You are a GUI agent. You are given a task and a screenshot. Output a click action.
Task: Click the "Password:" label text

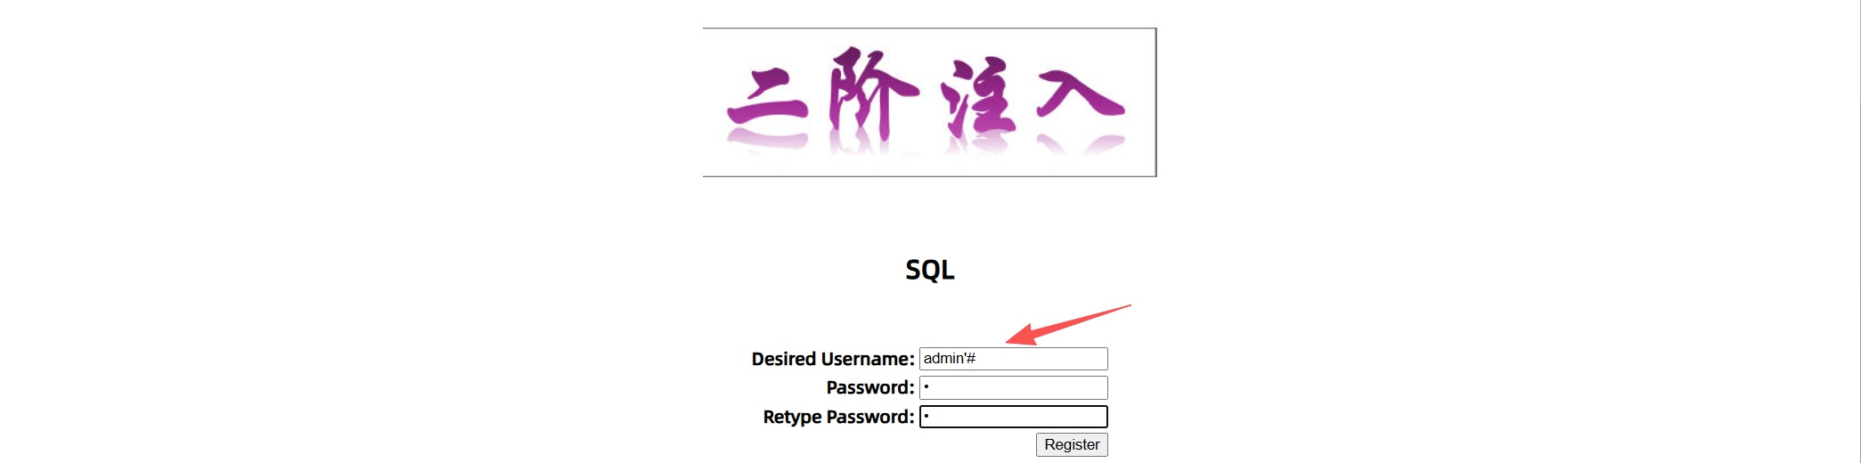click(x=870, y=387)
